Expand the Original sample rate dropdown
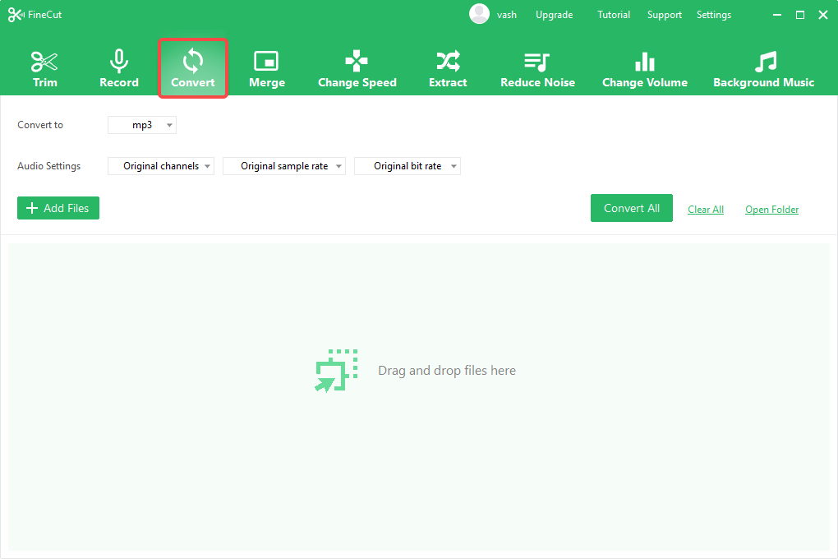 [284, 166]
